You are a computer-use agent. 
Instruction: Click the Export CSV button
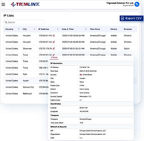132,18
